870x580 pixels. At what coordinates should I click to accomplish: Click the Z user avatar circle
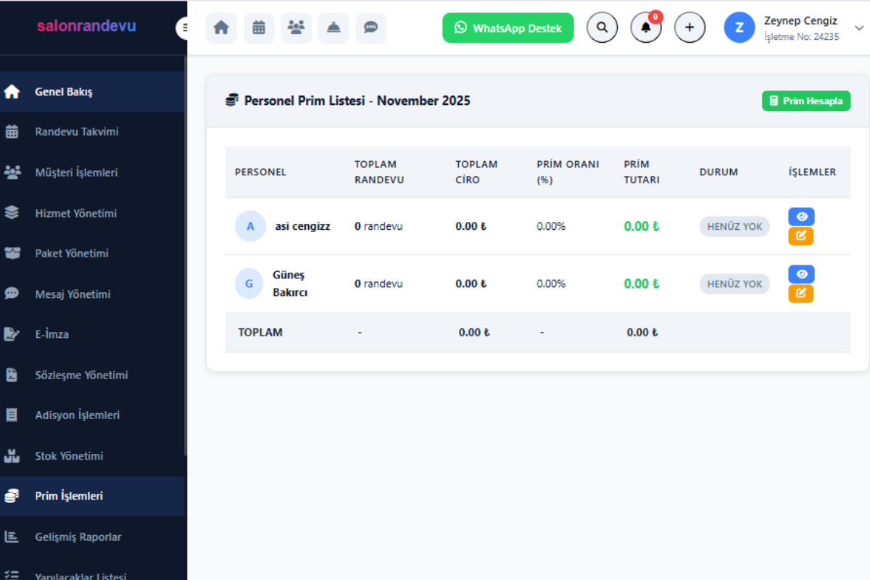coord(739,28)
